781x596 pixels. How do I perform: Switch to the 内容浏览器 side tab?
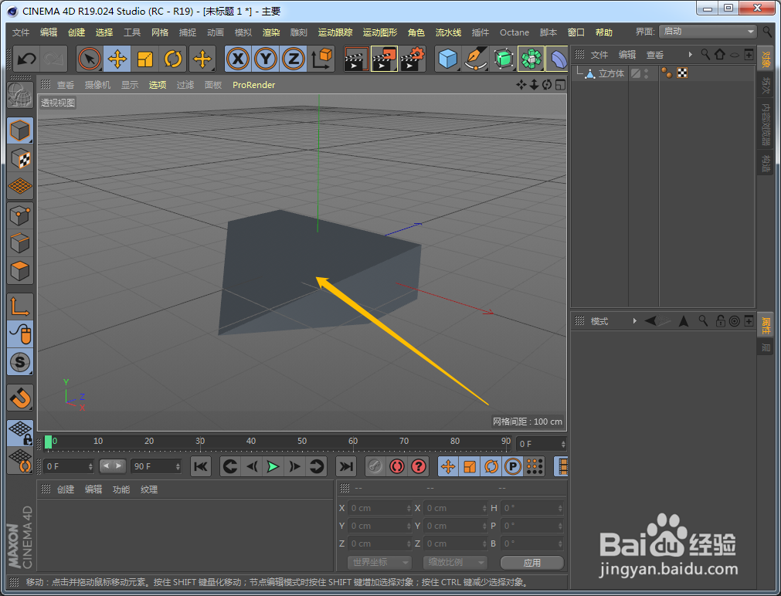click(765, 124)
